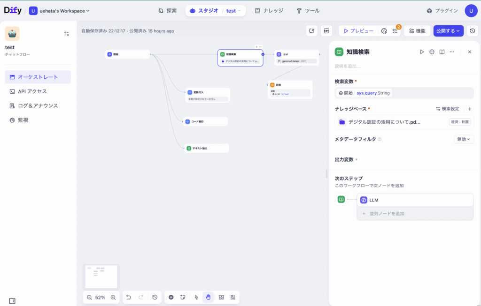Close the 知識検索 panel
This screenshot has width=481, height=306.
click(x=469, y=52)
